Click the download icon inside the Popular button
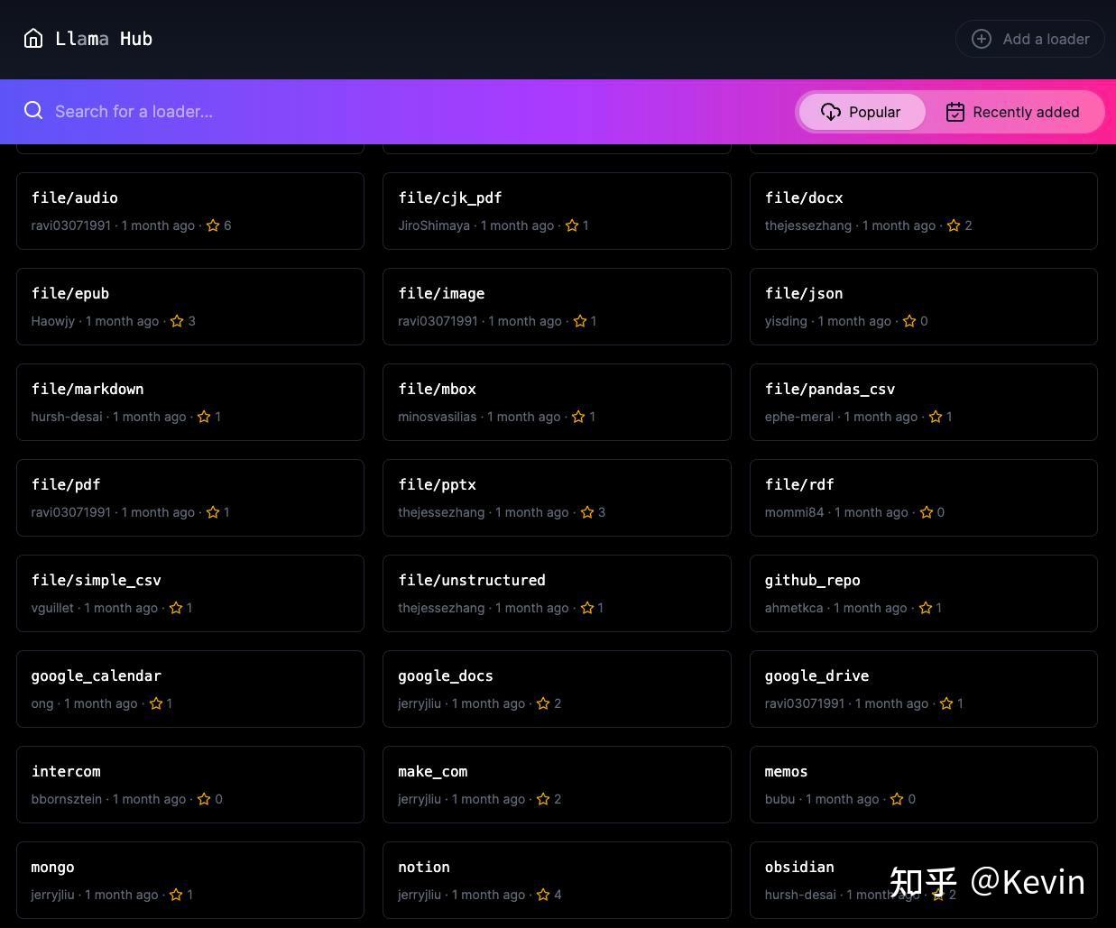Screen dimensions: 1116x928 pos(830,112)
